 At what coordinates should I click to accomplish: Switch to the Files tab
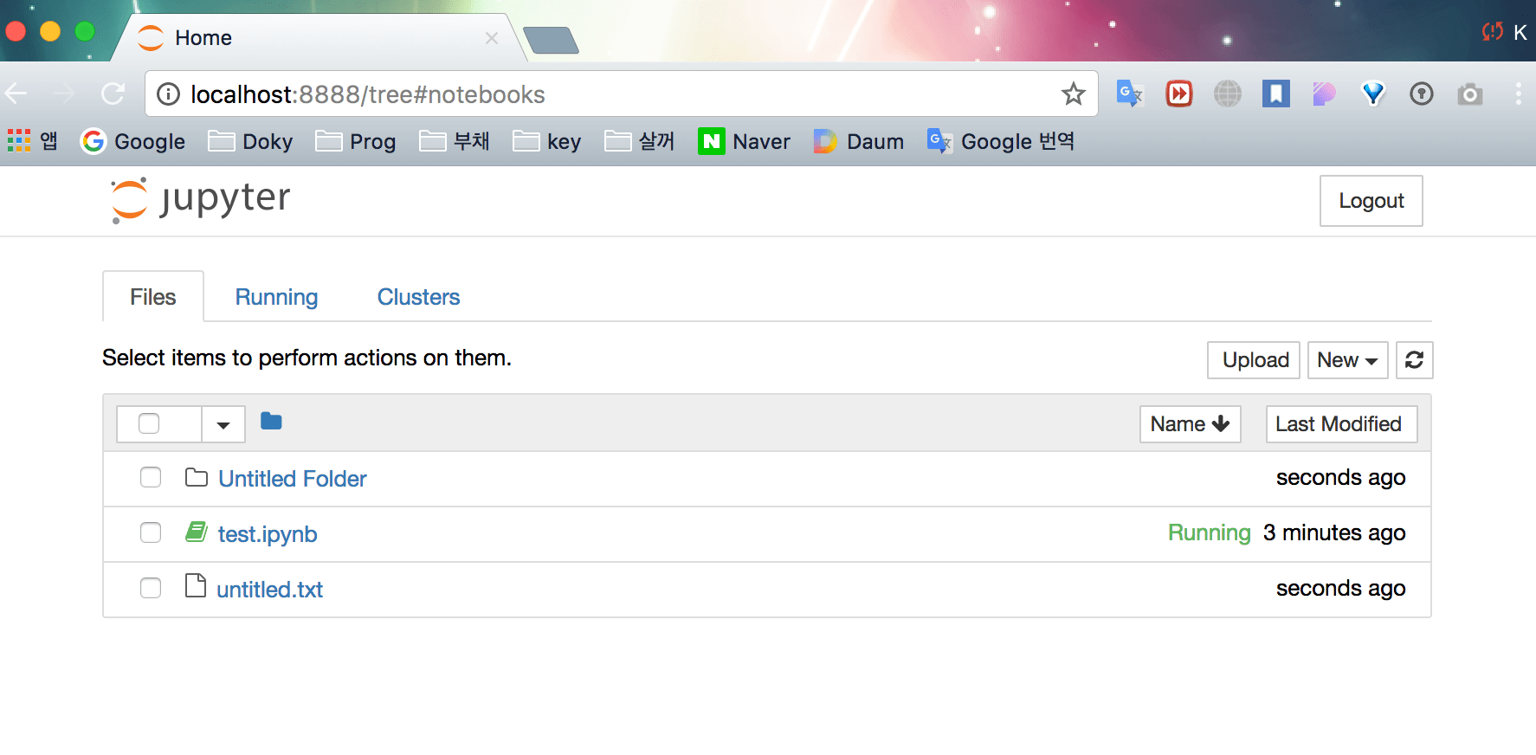point(153,297)
